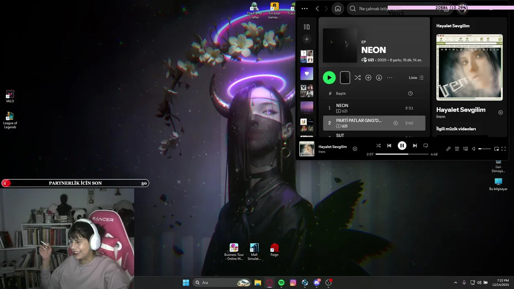Show lyrics with the microphone icon
The height and width of the screenshot is (289, 514).
448,149
